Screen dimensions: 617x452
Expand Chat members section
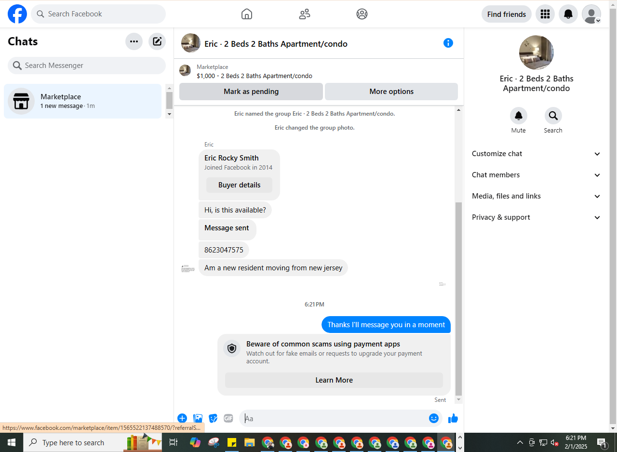537,175
